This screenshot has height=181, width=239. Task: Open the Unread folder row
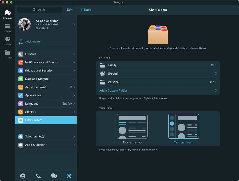click(x=158, y=74)
